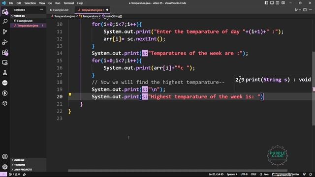Click line number 23 in the gutter
The image size is (315, 177).
(x=60, y=118)
